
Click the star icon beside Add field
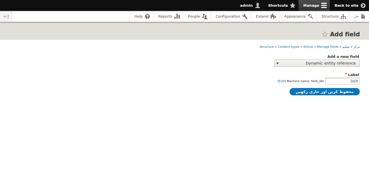coord(325,34)
